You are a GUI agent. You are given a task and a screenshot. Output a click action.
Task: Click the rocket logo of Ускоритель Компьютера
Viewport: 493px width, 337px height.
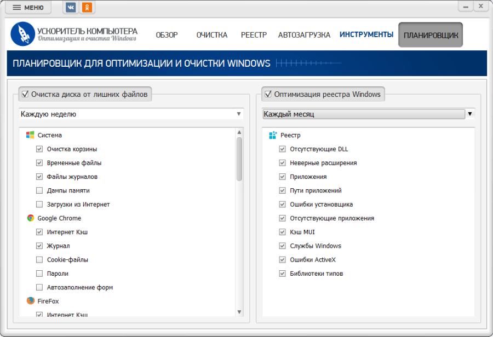click(x=22, y=34)
